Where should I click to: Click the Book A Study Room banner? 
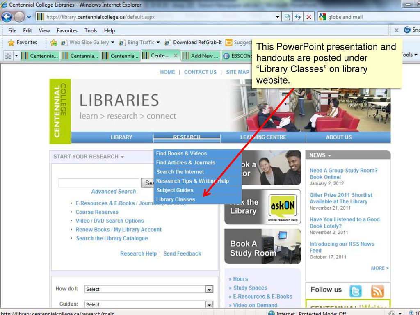coord(262,246)
